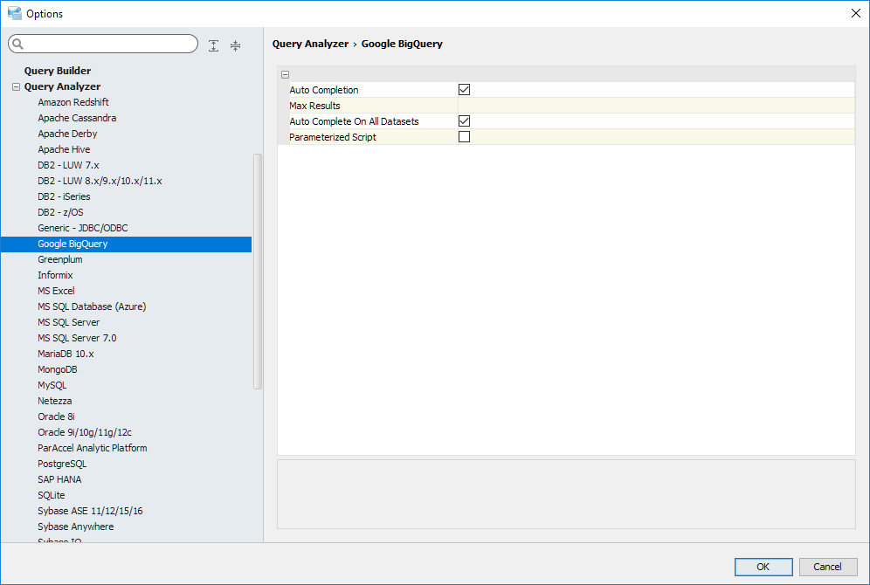This screenshot has height=585, width=870.
Task: Enable the Parameterized Script checkbox
Action: [x=464, y=137]
